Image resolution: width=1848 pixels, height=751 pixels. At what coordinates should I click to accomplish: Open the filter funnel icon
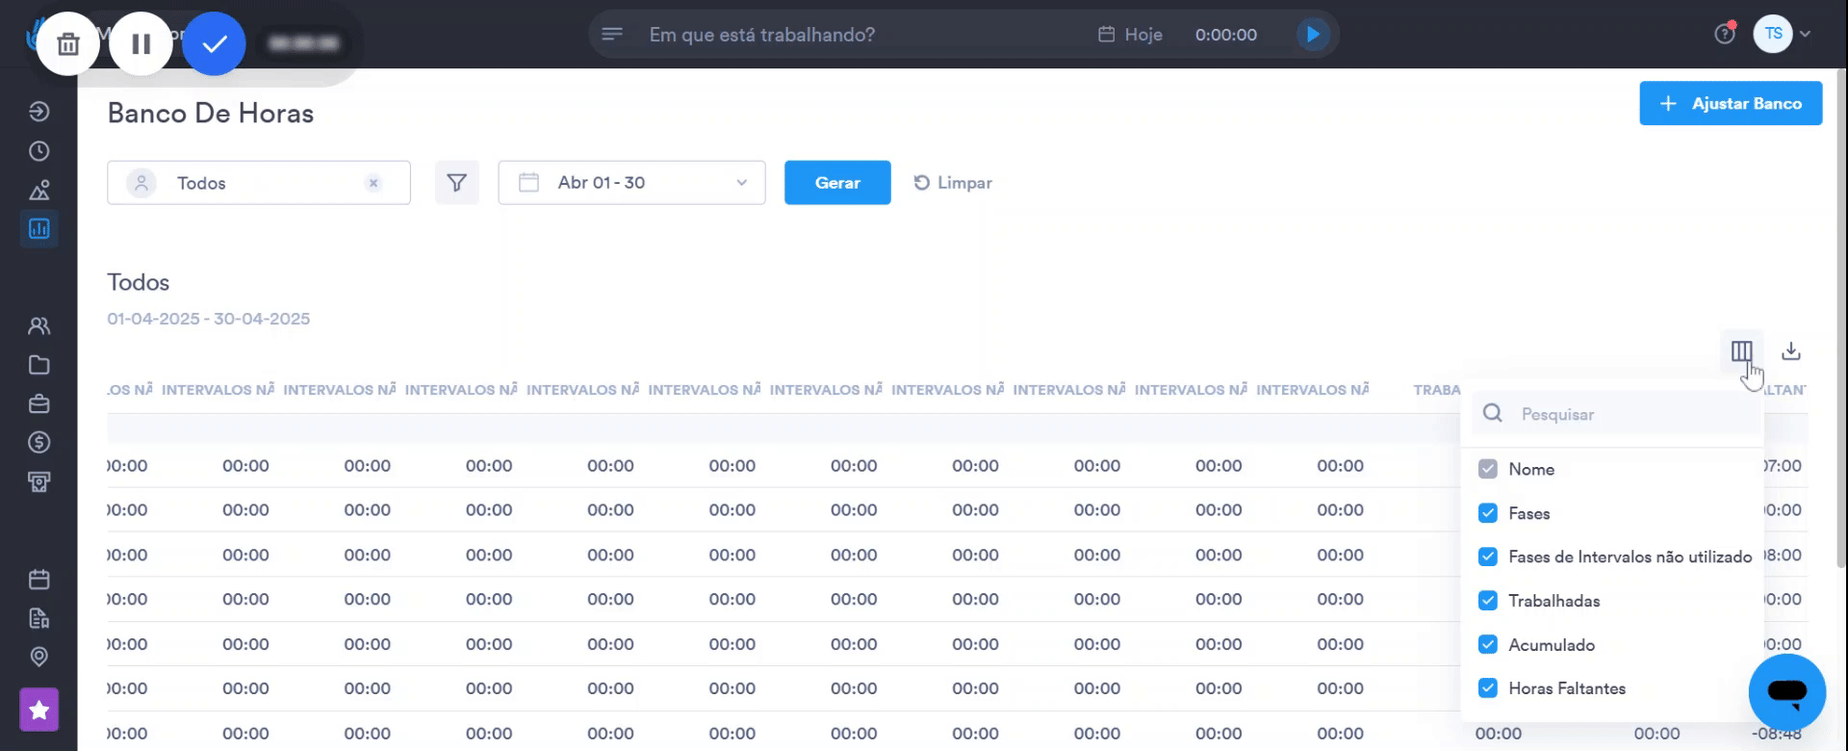(x=457, y=183)
